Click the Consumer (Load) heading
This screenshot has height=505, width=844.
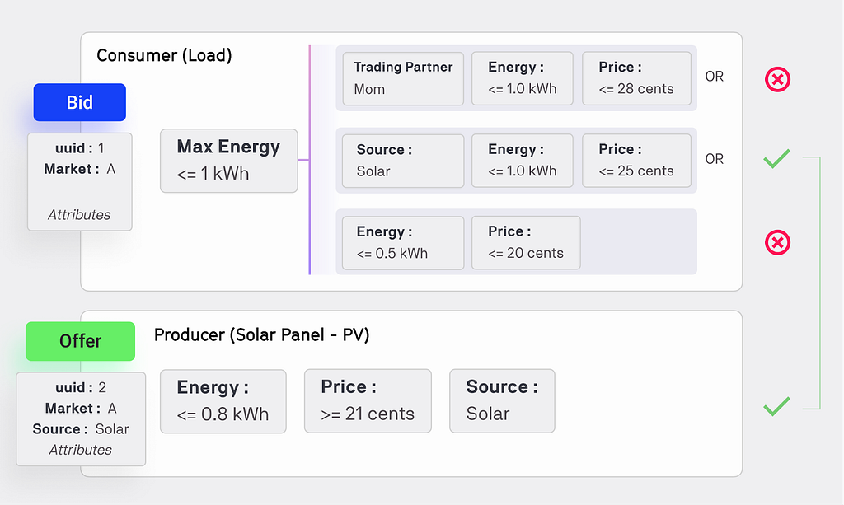click(x=164, y=55)
